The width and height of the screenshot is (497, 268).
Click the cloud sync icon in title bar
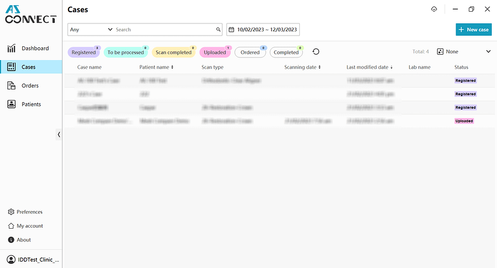point(434,10)
